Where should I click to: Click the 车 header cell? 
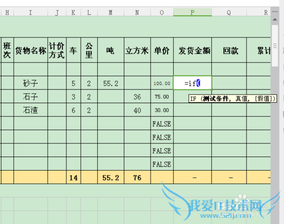pos(73,50)
